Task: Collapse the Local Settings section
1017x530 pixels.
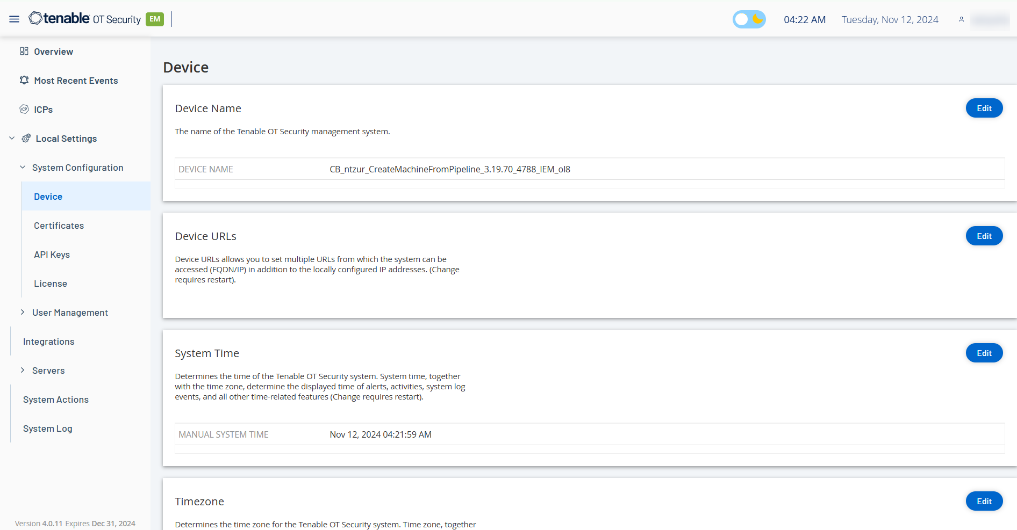Action: (12, 139)
